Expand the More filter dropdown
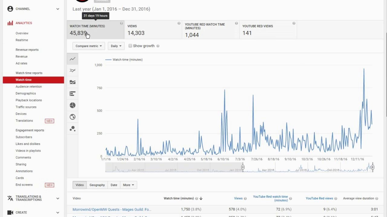The image size is (387, 217). click(x=128, y=185)
